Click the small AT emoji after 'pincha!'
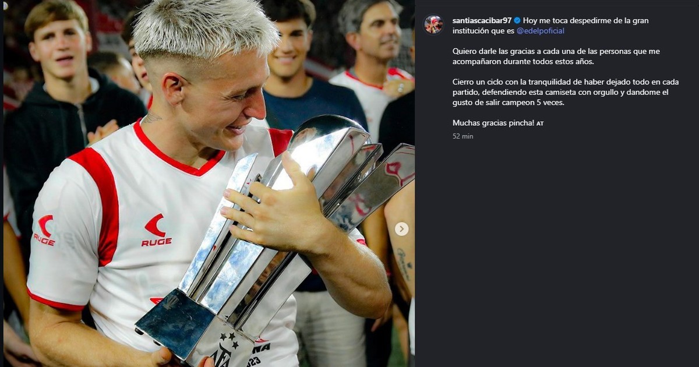Screen dimensions: 699x367 [540, 123]
